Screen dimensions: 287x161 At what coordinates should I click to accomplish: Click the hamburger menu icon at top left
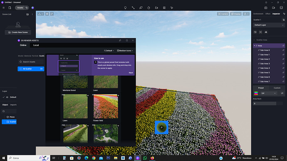3,7
